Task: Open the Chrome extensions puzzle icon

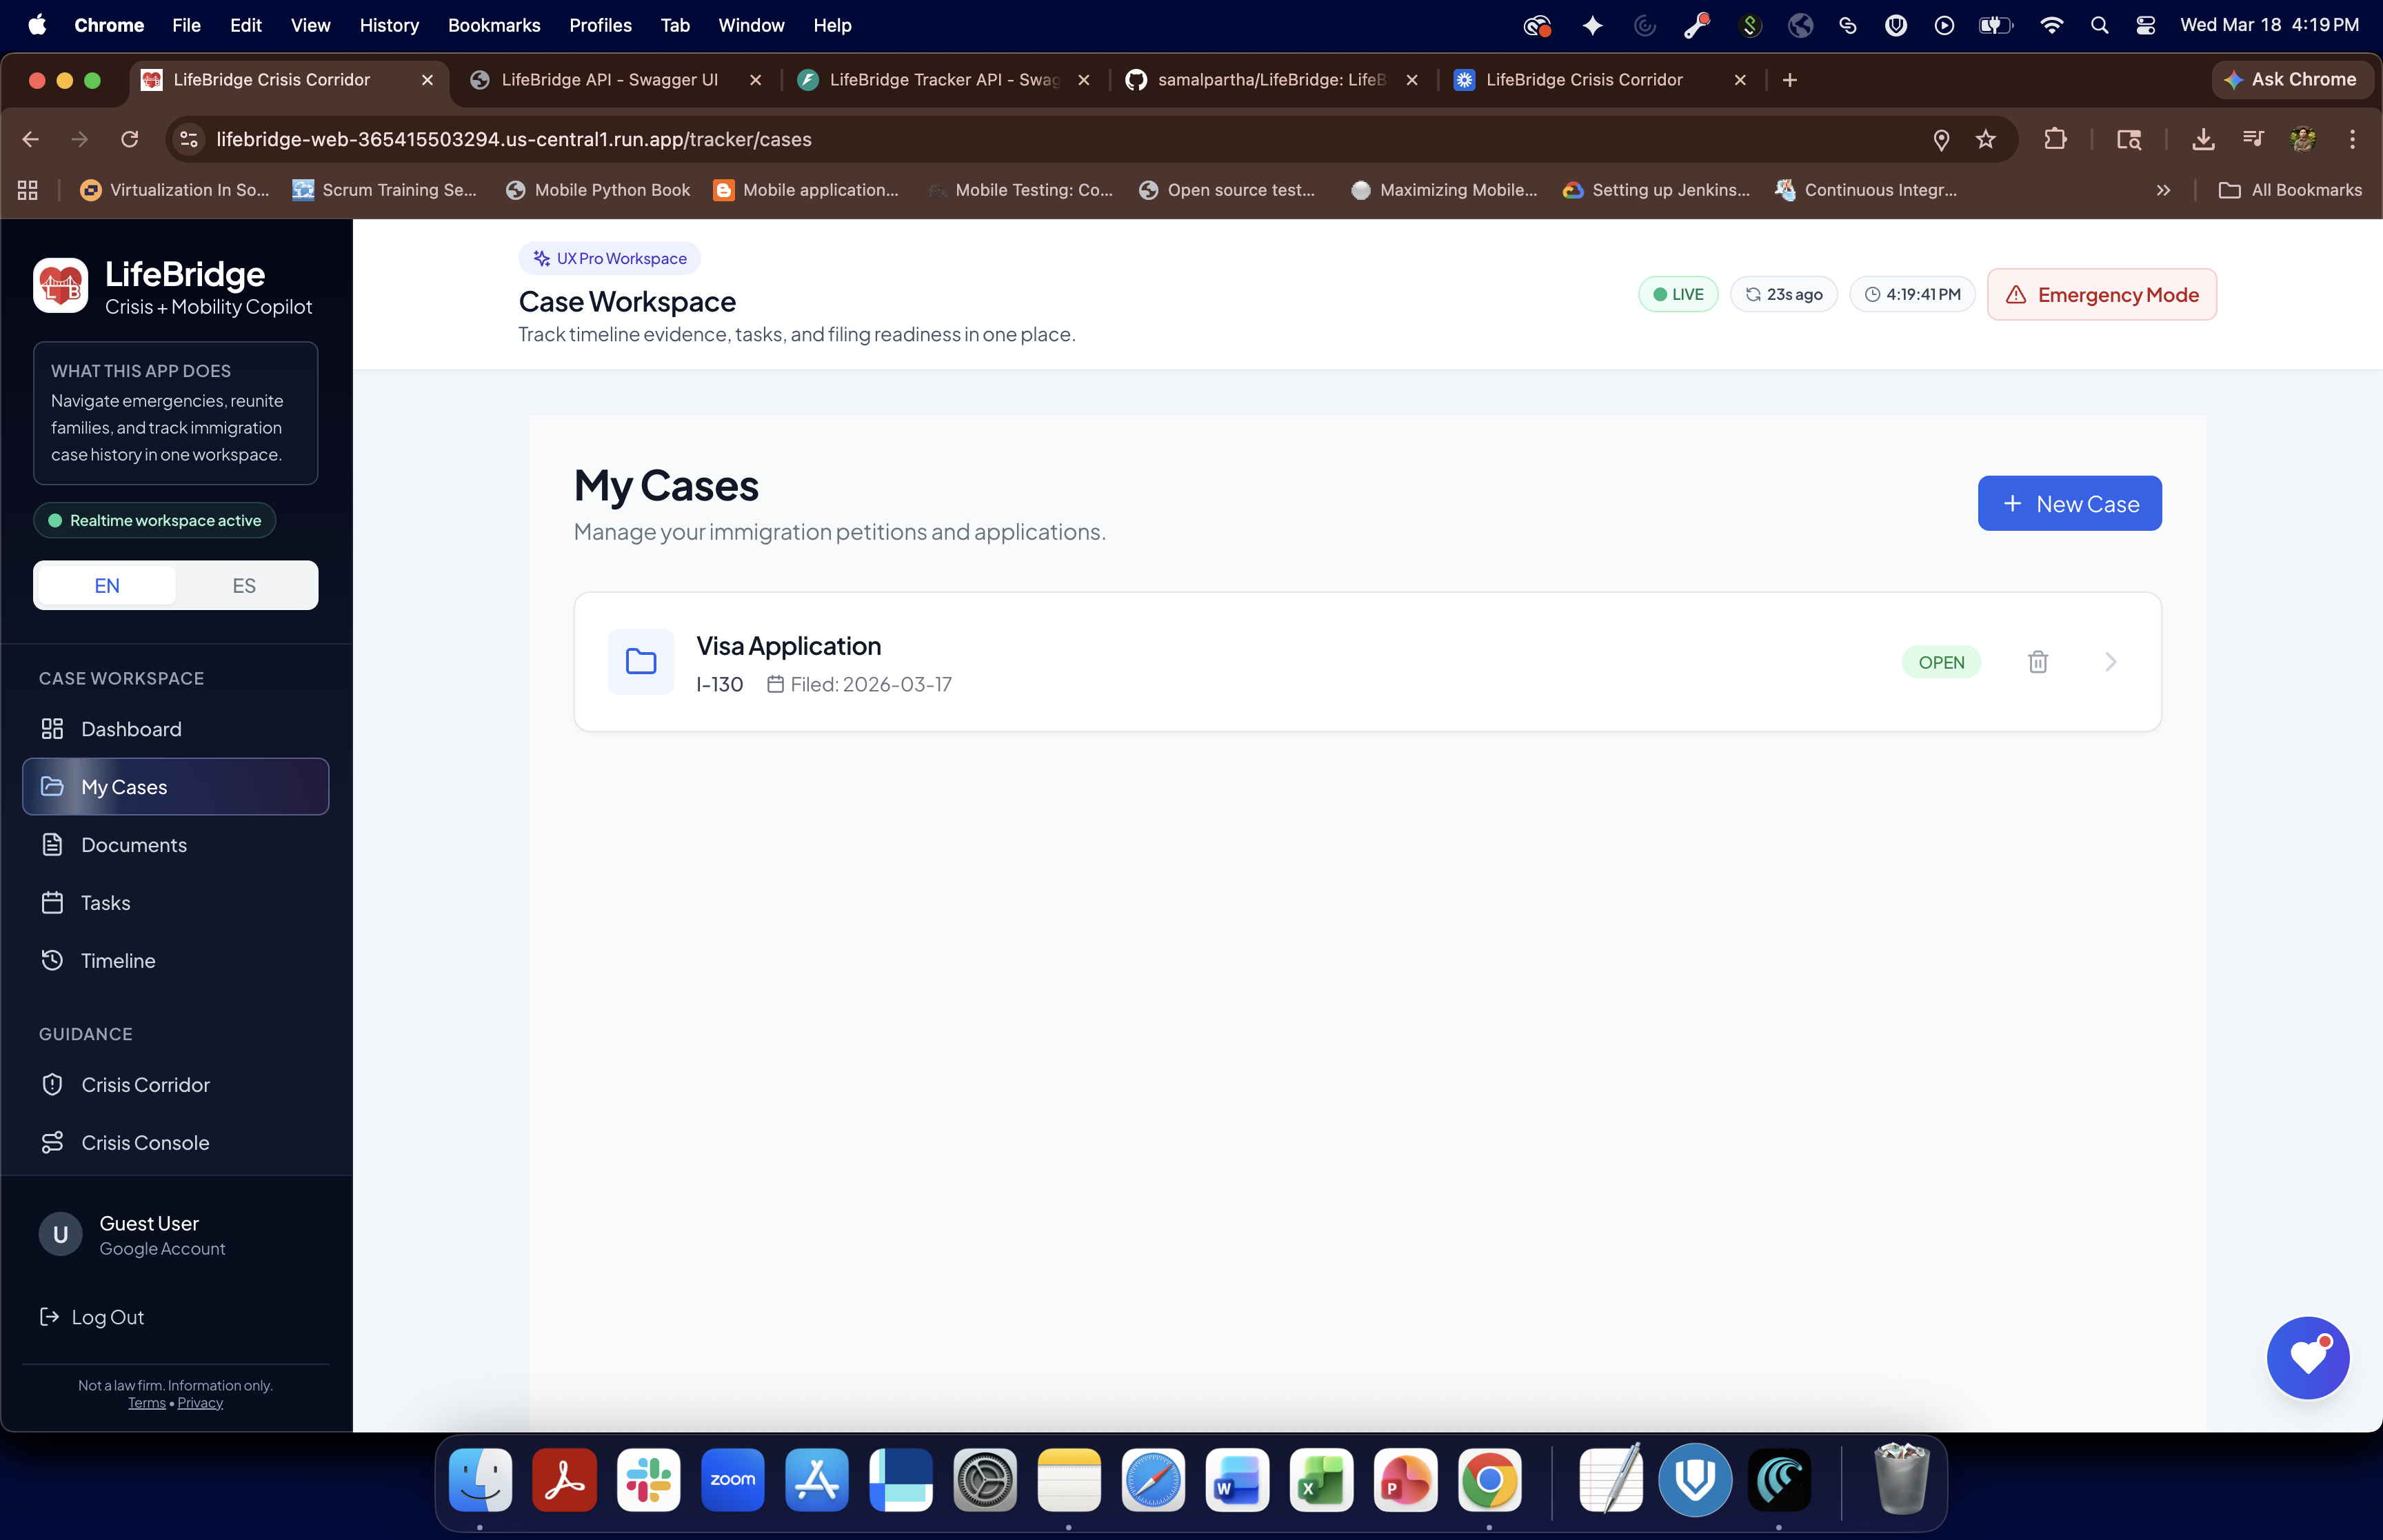Action: coord(2054,139)
